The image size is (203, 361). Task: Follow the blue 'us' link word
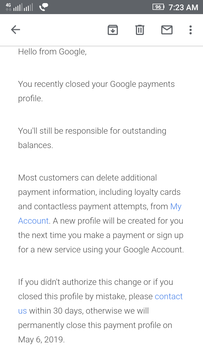22,311
